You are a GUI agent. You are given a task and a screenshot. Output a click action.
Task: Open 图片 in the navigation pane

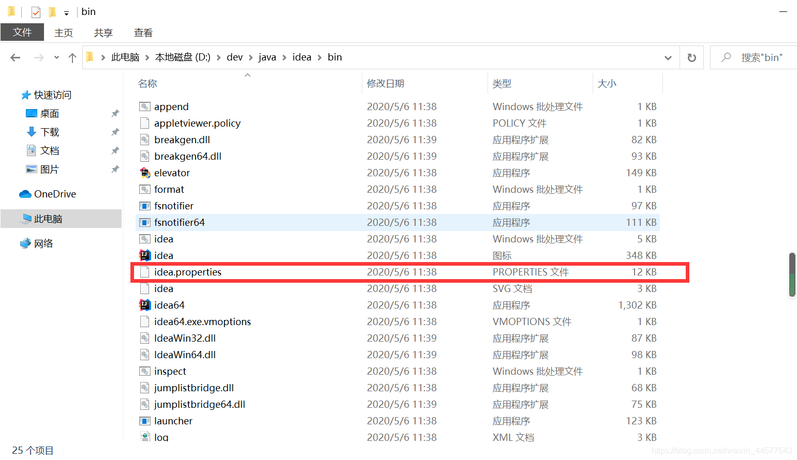click(50, 170)
